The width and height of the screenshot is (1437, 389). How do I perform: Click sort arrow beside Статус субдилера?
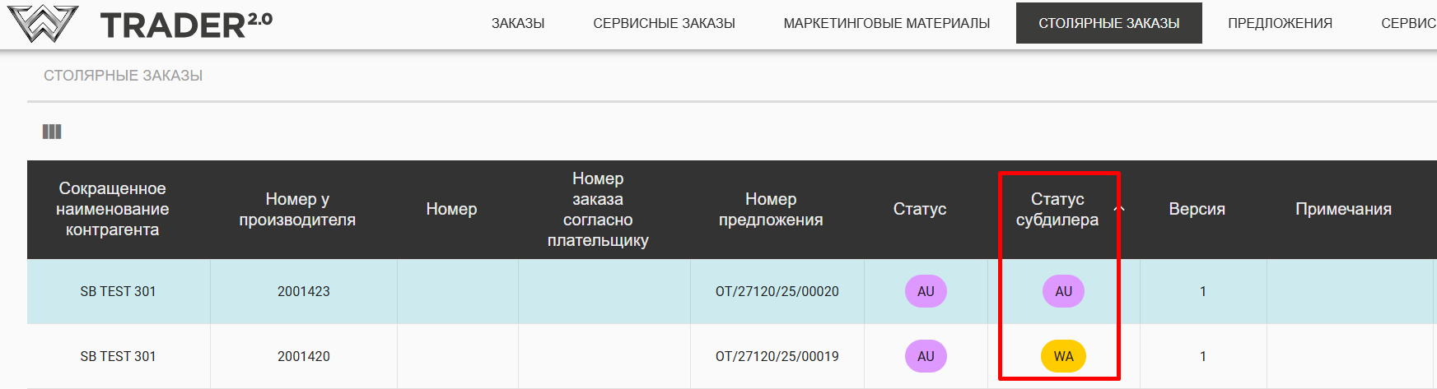pyautogui.click(x=1118, y=209)
